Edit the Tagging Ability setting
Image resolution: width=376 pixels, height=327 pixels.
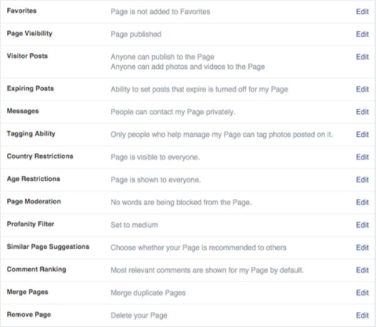(362, 134)
